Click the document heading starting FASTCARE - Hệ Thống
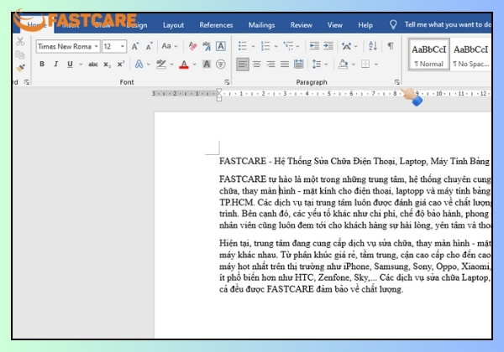 [354, 161]
